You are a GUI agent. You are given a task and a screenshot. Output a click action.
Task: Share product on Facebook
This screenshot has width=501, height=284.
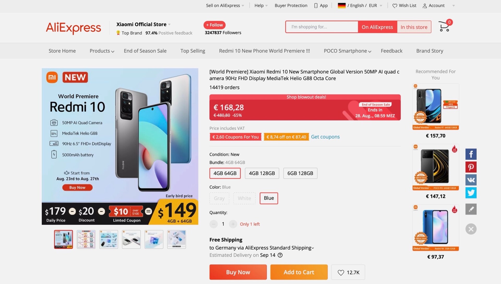pyautogui.click(x=471, y=154)
